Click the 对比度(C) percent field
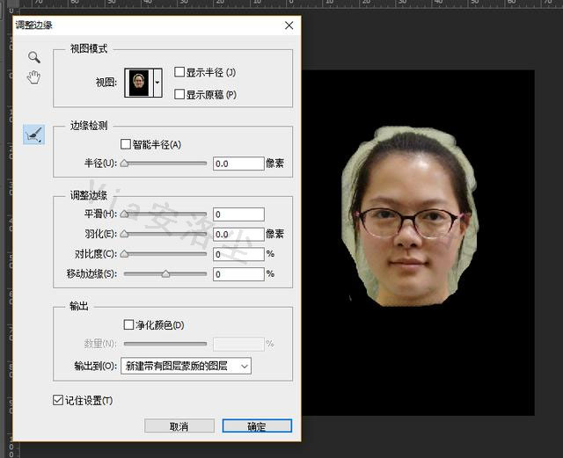This screenshot has height=458, width=563. (238, 254)
